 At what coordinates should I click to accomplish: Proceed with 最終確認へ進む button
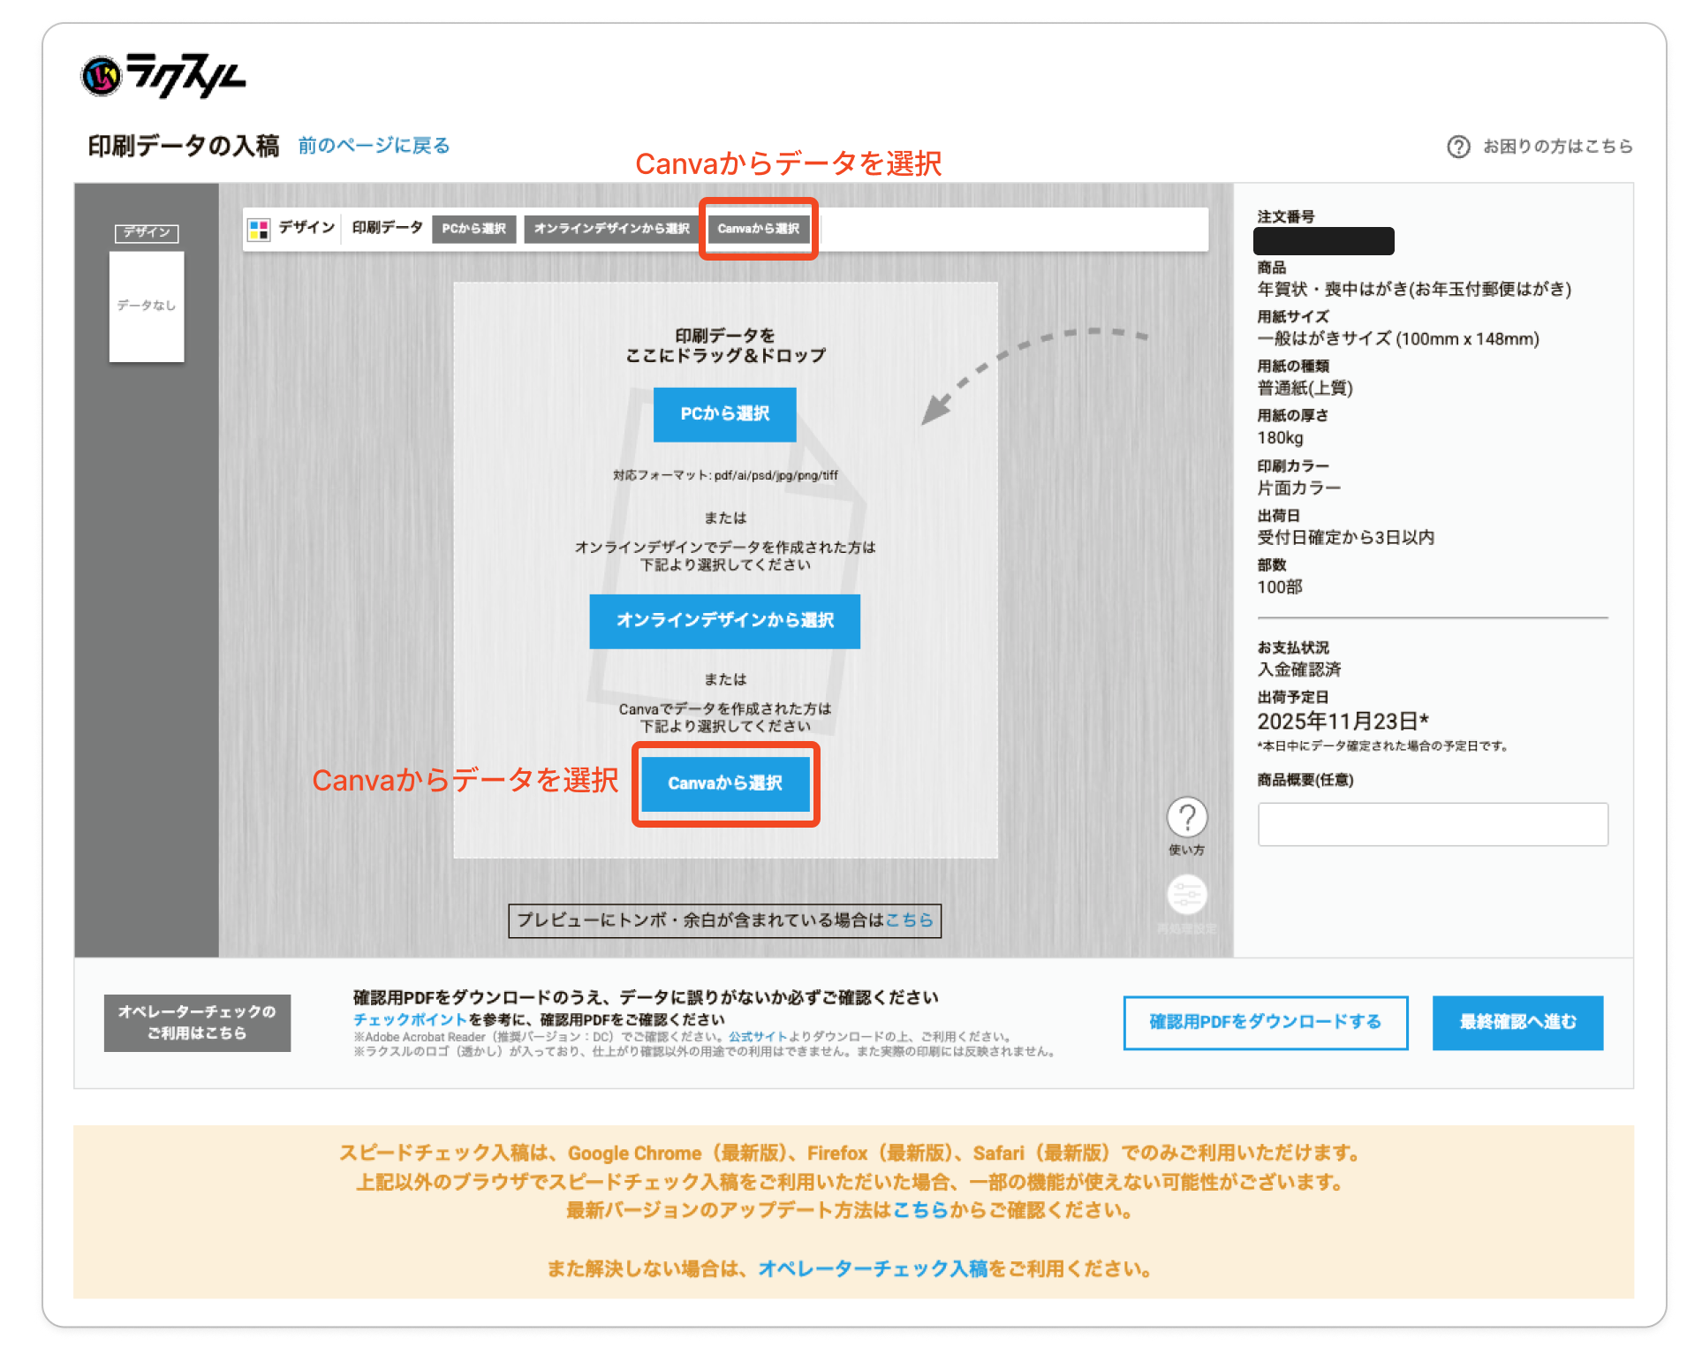point(1517,1023)
